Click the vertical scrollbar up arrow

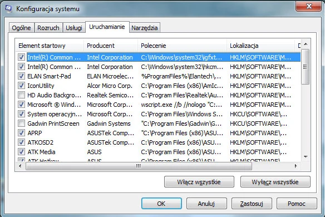click(x=306, y=44)
